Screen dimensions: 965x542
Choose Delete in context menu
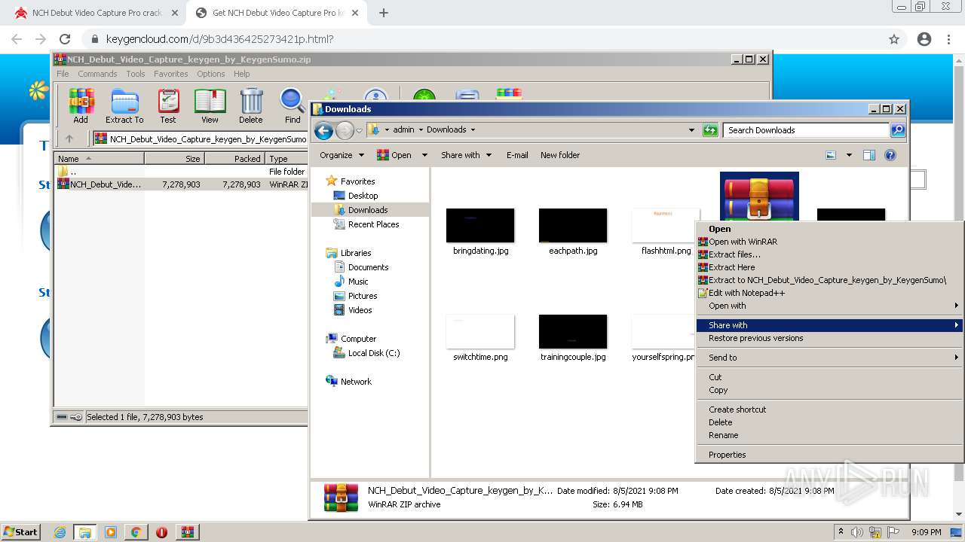point(829,422)
